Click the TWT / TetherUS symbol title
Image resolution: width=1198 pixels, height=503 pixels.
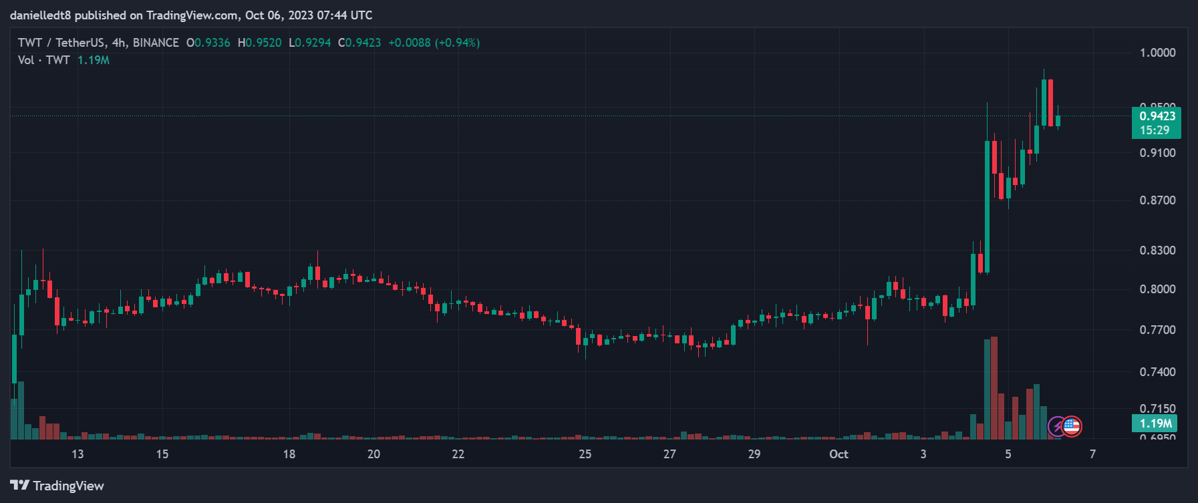(61, 43)
